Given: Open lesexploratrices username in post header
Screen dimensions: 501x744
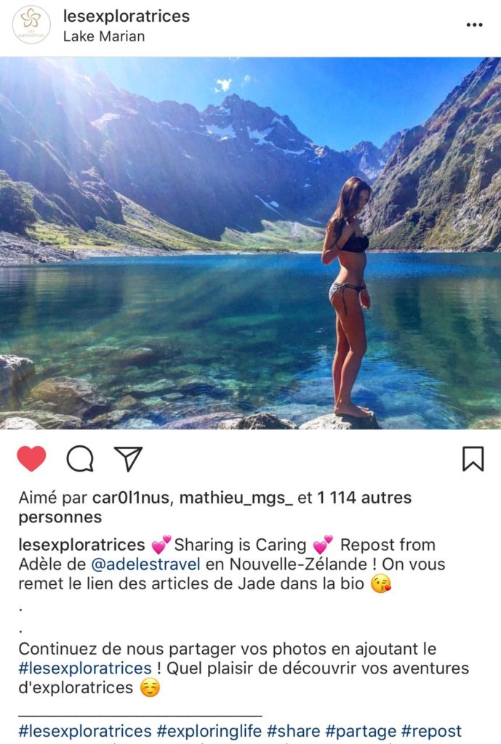Looking at the screenshot, I should click(127, 16).
